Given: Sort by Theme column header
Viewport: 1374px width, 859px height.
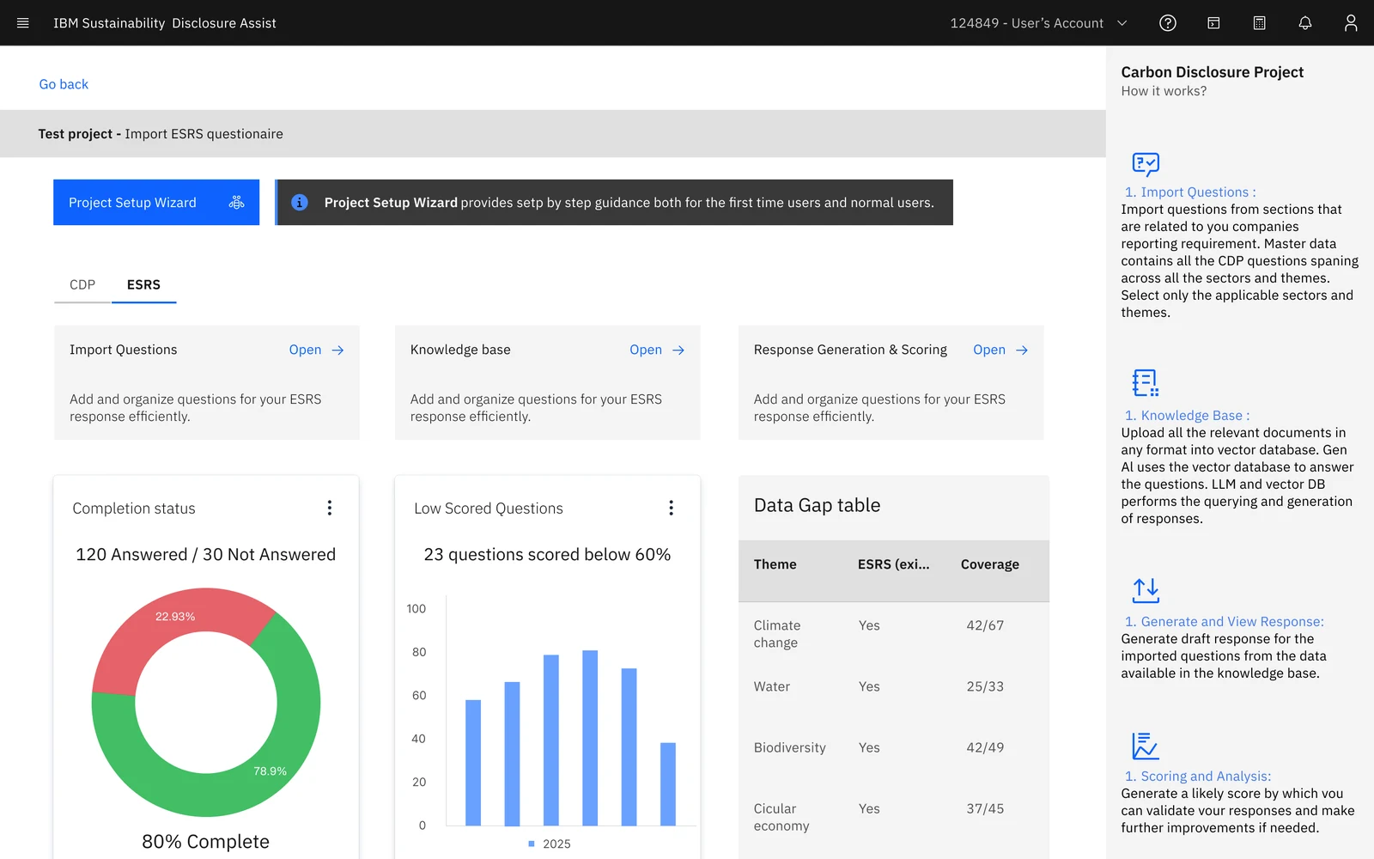Looking at the screenshot, I should coord(775,564).
